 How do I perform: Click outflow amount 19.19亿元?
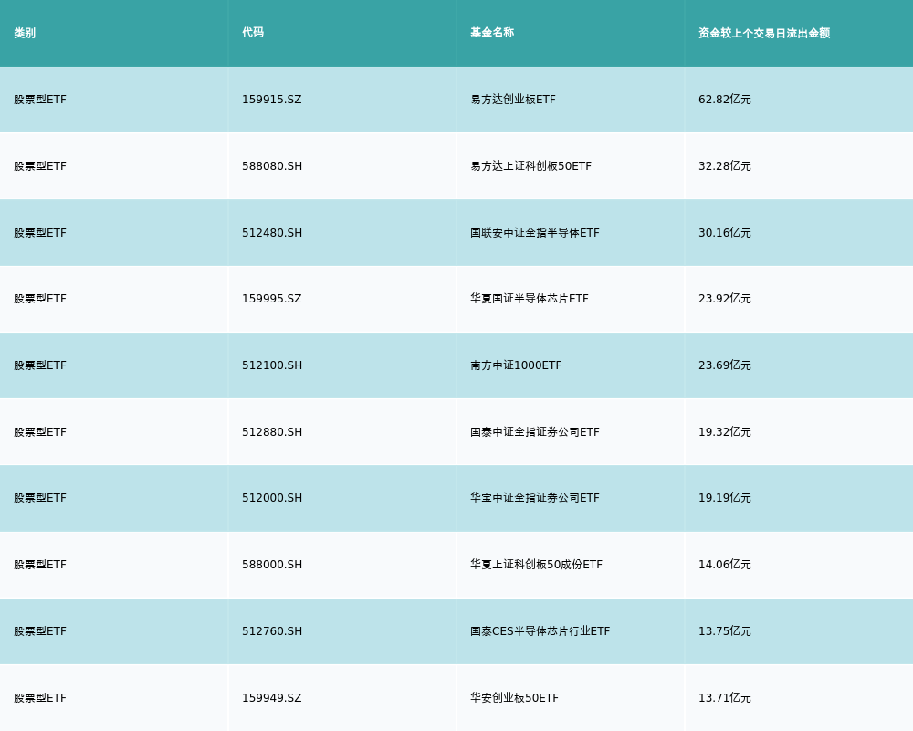(724, 498)
